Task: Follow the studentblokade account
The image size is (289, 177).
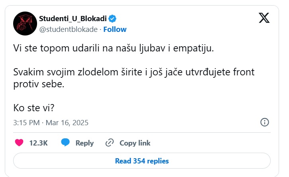Action: 115,29
